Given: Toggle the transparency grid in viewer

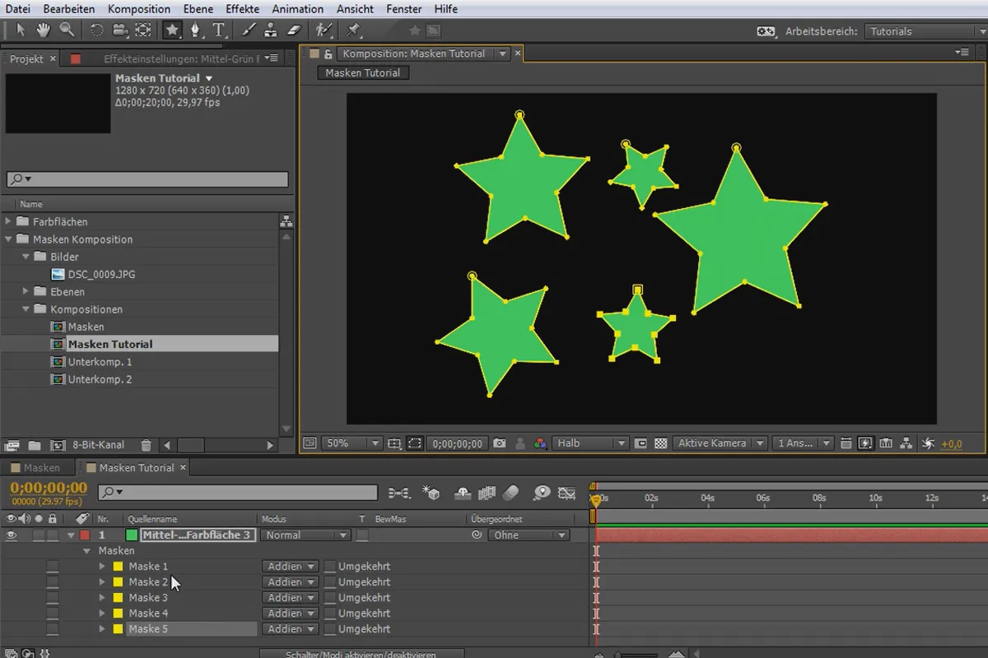Looking at the screenshot, I should pos(660,443).
